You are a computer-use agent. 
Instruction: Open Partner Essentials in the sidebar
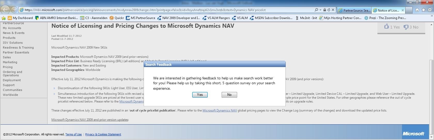16,52
